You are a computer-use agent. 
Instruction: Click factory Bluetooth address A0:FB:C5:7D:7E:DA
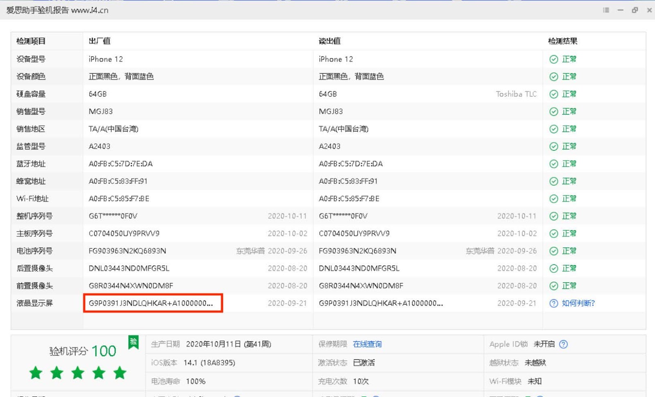tap(120, 164)
